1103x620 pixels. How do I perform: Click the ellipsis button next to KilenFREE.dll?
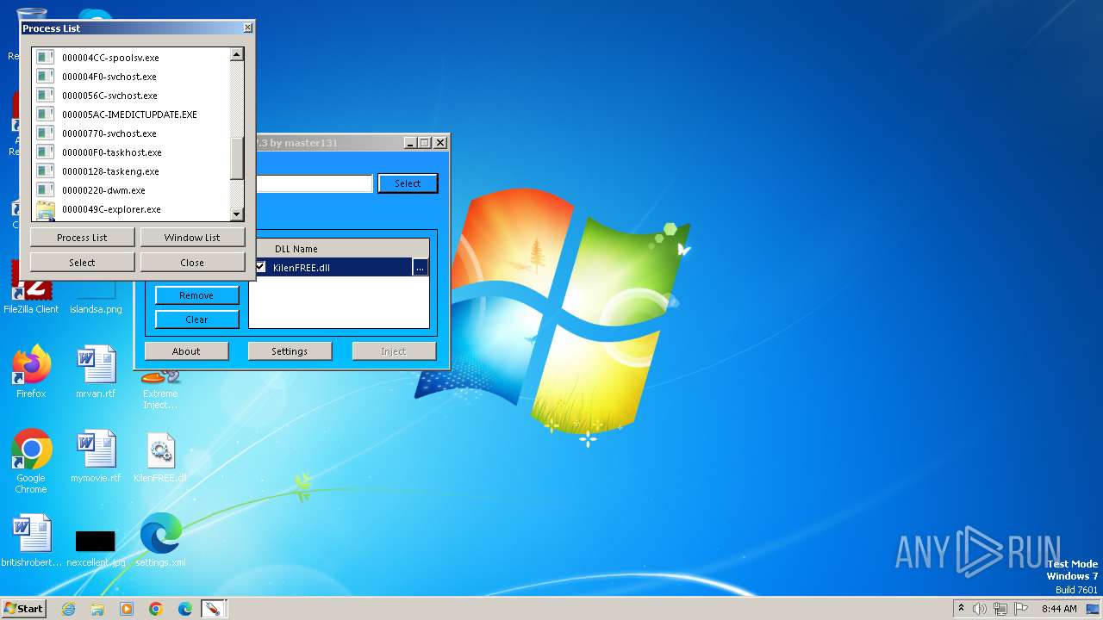[420, 268]
